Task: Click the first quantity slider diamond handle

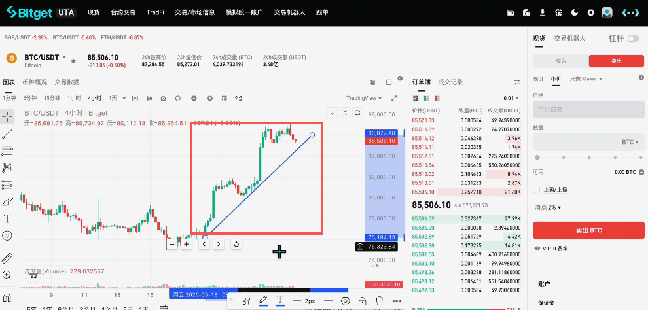Action: pos(537,157)
